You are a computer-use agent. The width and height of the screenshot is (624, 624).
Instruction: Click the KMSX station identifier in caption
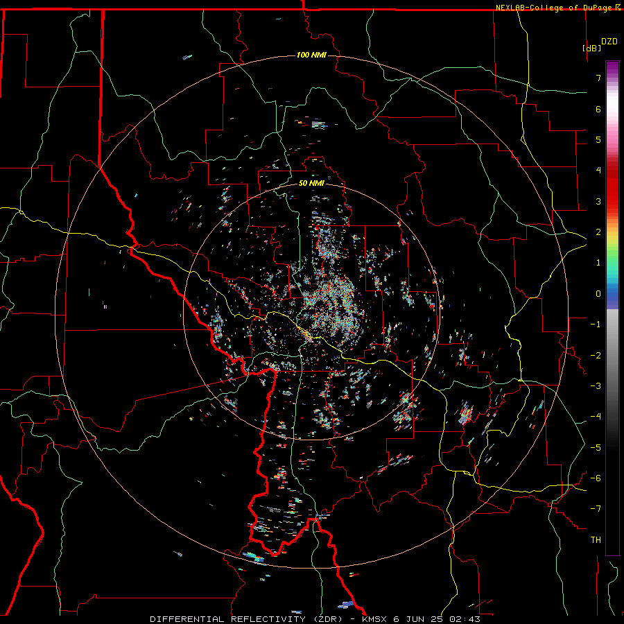[x=374, y=619]
